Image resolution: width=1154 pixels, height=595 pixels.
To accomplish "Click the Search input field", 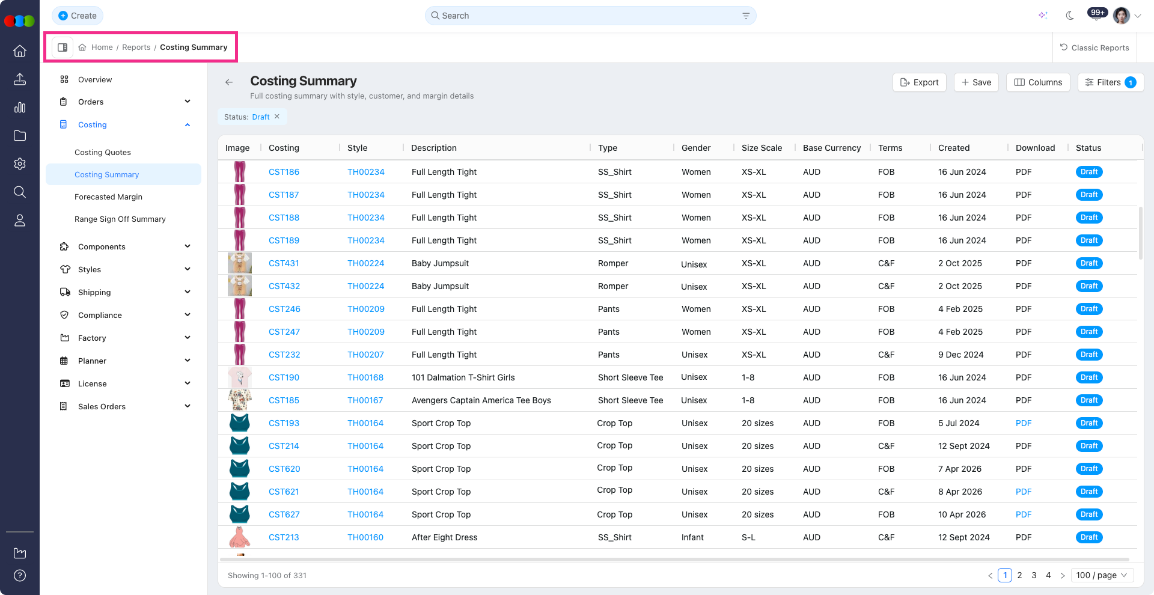I will pyautogui.click(x=590, y=16).
